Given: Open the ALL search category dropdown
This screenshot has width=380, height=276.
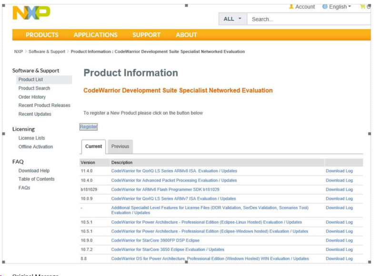Looking at the screenshot, I should coord(232,19).
